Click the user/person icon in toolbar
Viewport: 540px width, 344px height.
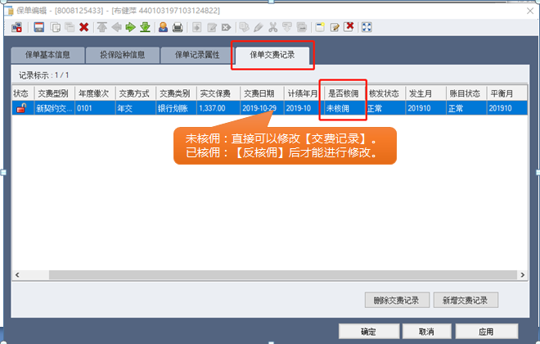tap(163, 27)
